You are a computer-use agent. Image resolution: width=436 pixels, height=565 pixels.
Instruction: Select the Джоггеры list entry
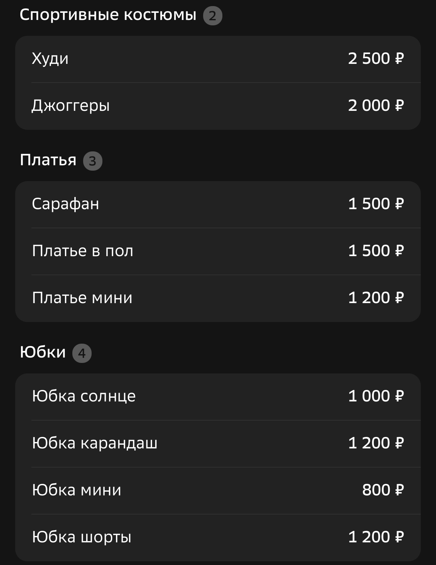tap(218, 106)
